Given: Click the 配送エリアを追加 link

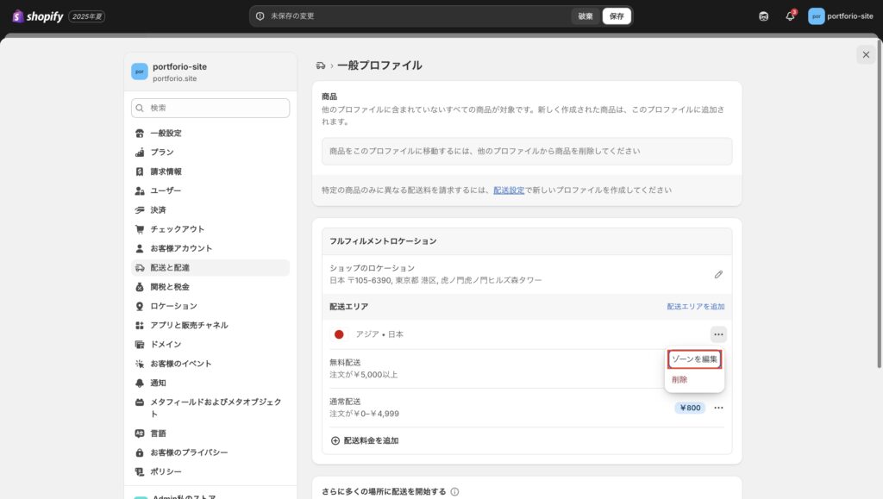Looking at the screenshot, I should pyautogui.click(x=695, y=307).
